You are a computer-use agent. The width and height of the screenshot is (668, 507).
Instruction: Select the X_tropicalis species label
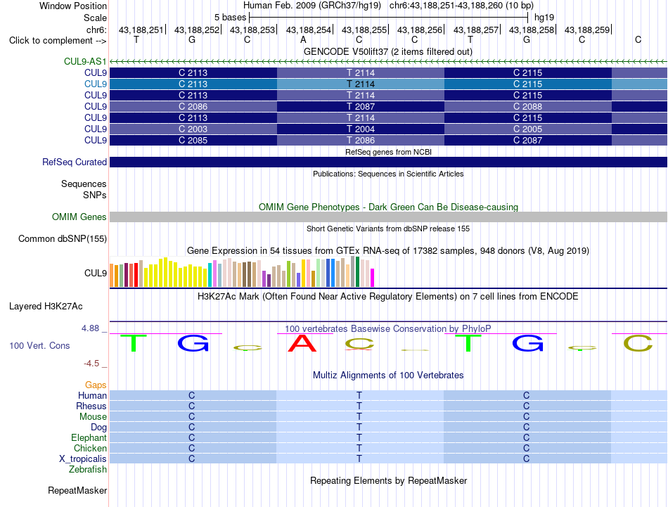[83, 459]
